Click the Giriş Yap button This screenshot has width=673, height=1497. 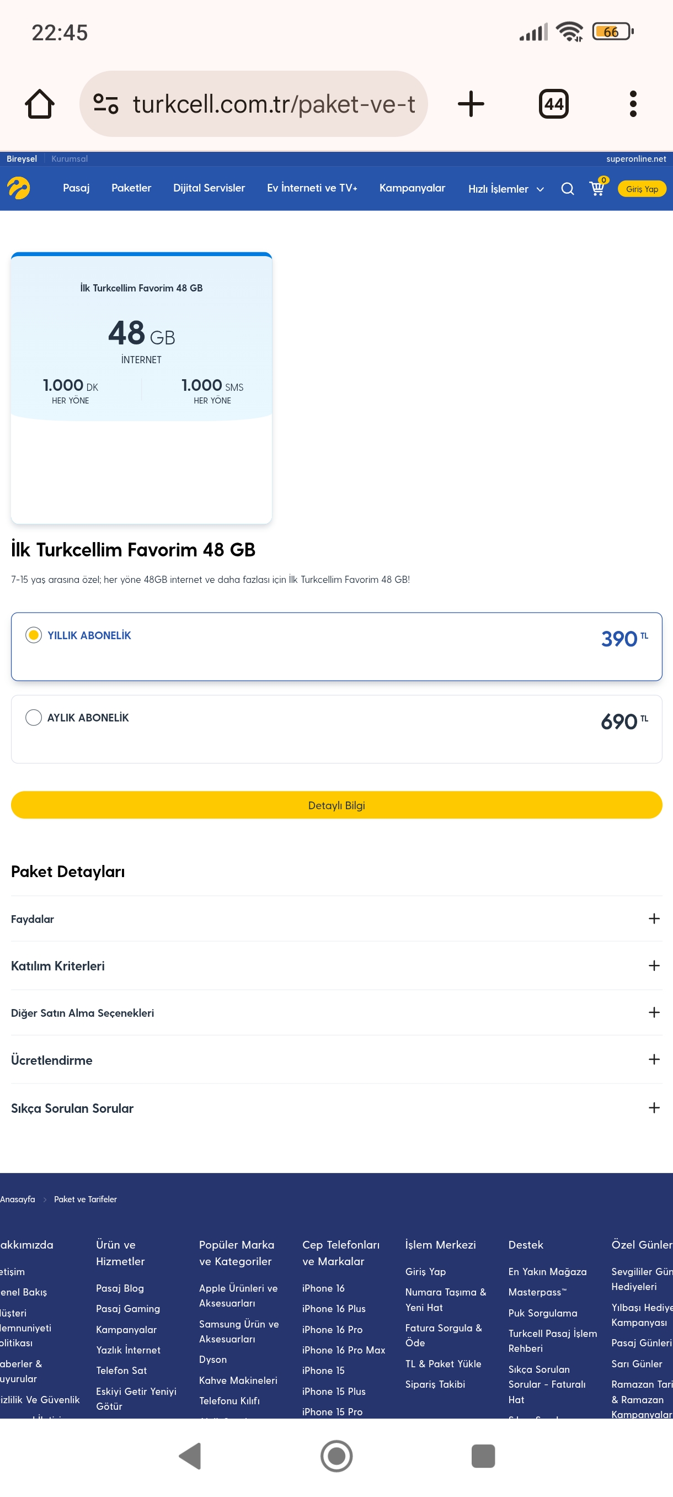[642, 189]
